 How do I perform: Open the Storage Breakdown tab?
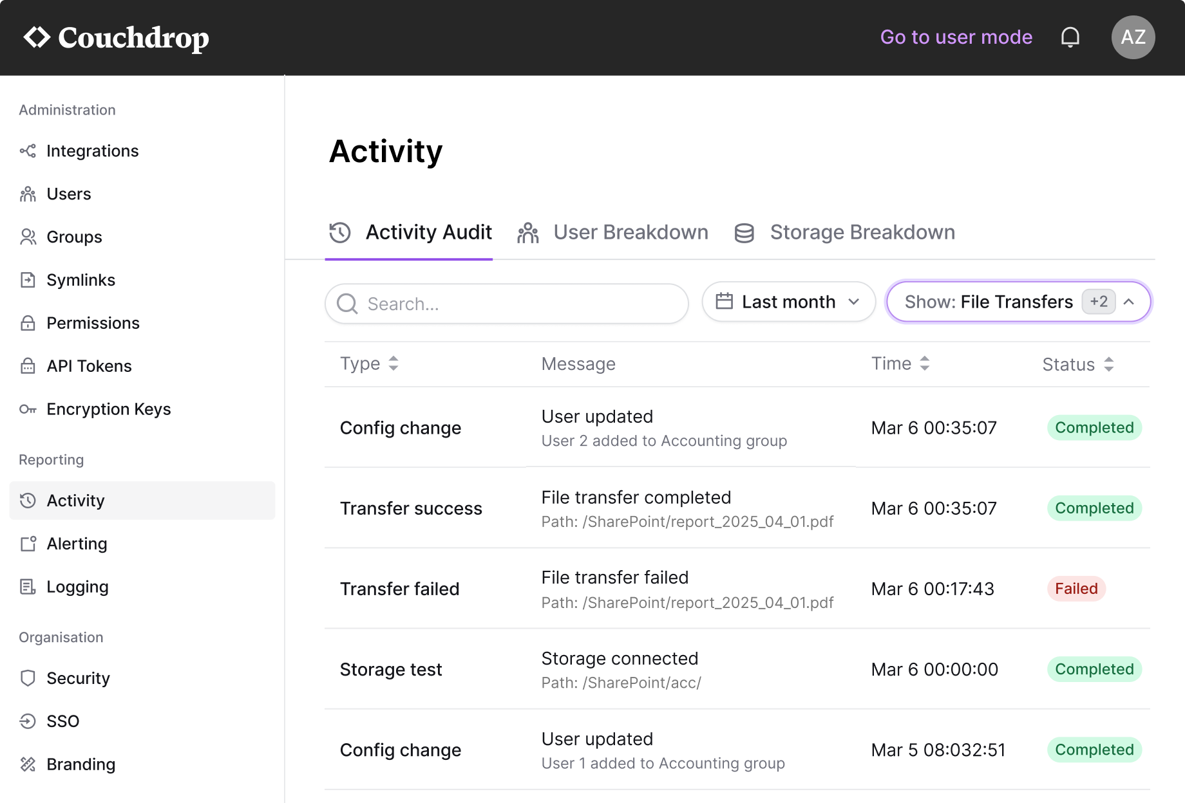[x=862, y=232]
